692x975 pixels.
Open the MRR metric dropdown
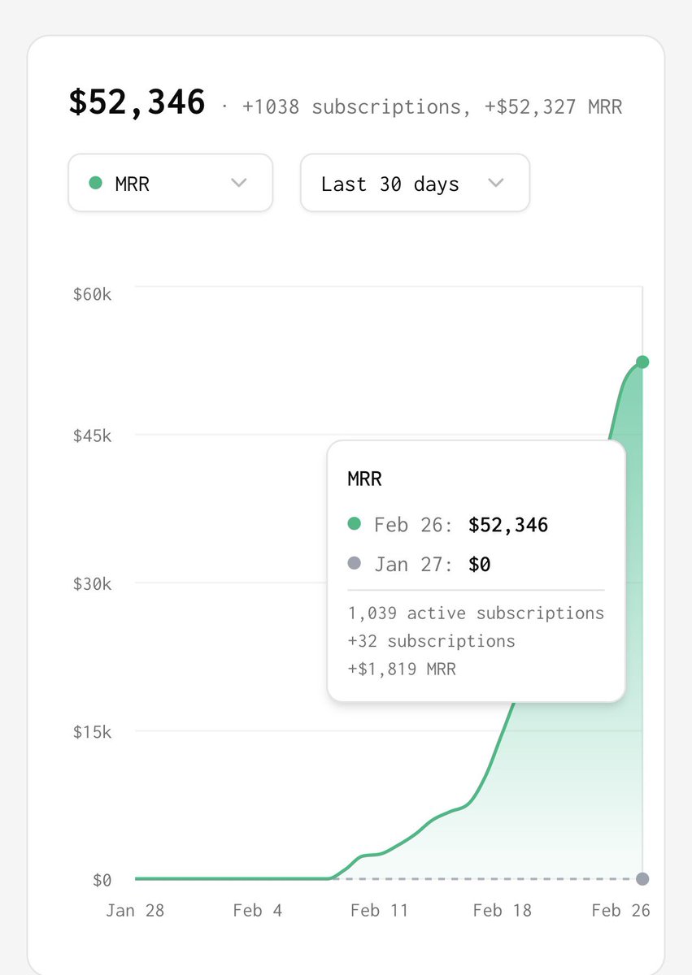(171, 183)
